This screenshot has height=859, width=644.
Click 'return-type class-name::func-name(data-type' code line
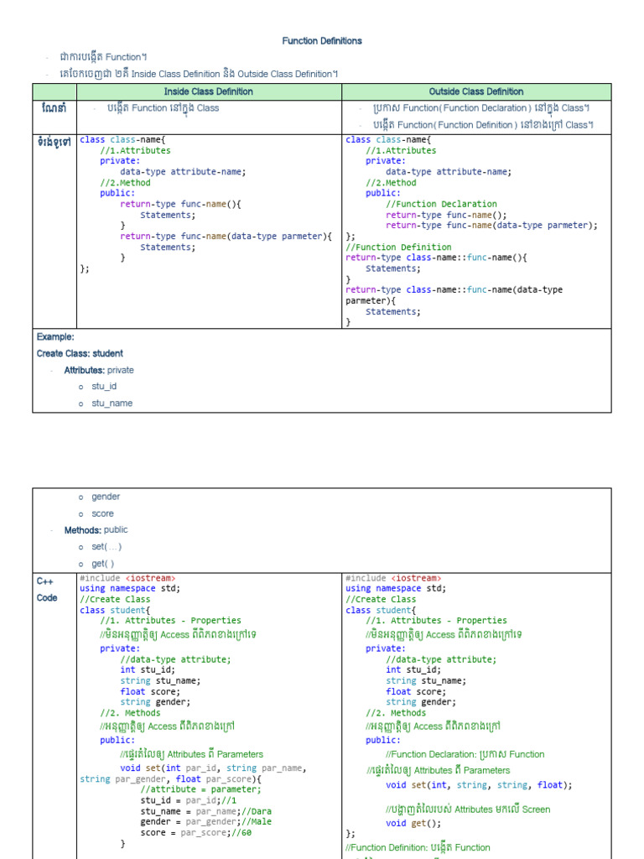tap(454, 289)
